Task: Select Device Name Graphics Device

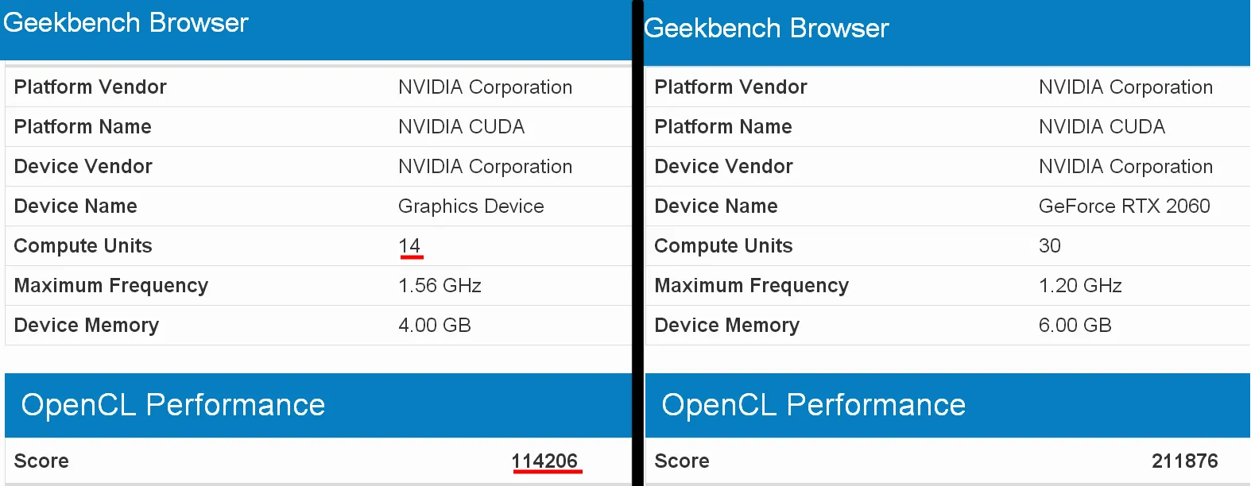Action: click(x=471, y=206)
